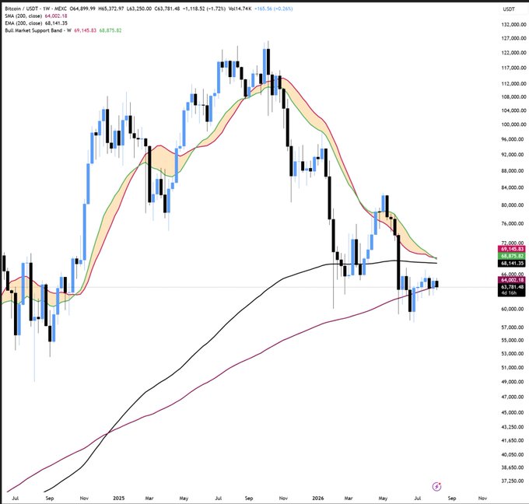Click the Nov label at the far right of time axis
The height and width of the screenshot is (504, 529).
coord(482,498)
